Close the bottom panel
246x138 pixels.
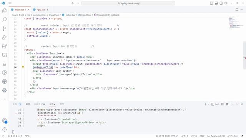[x=242, y=104]
